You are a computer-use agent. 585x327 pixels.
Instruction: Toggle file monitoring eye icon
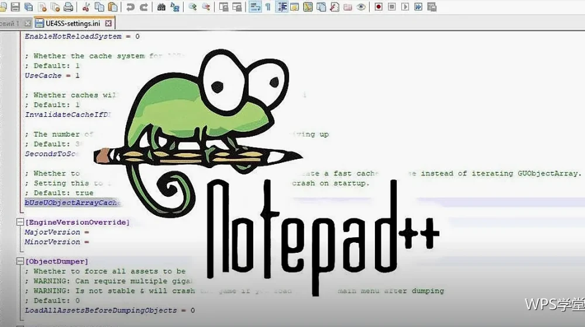coord(361,6)
